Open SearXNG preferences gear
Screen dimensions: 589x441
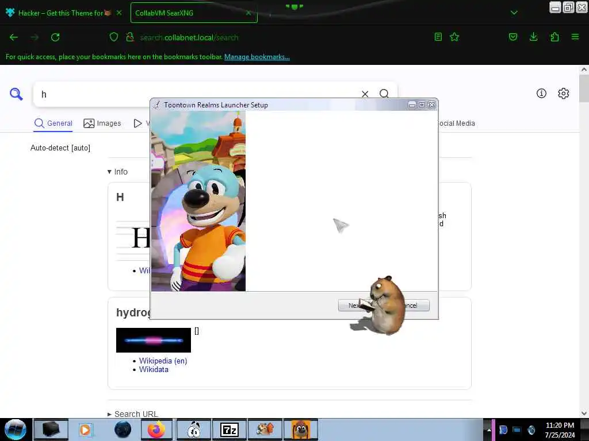pyautogui.click(x=564, y=94)
